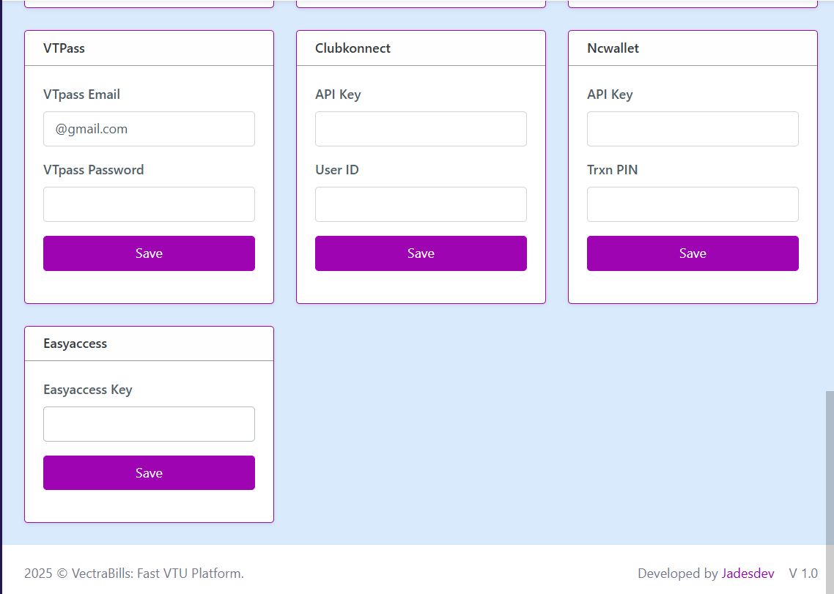The height and width of the screenshot is (594, 834).
Task: Click the Easyaccess Key input box
Action: click(149, 424)
